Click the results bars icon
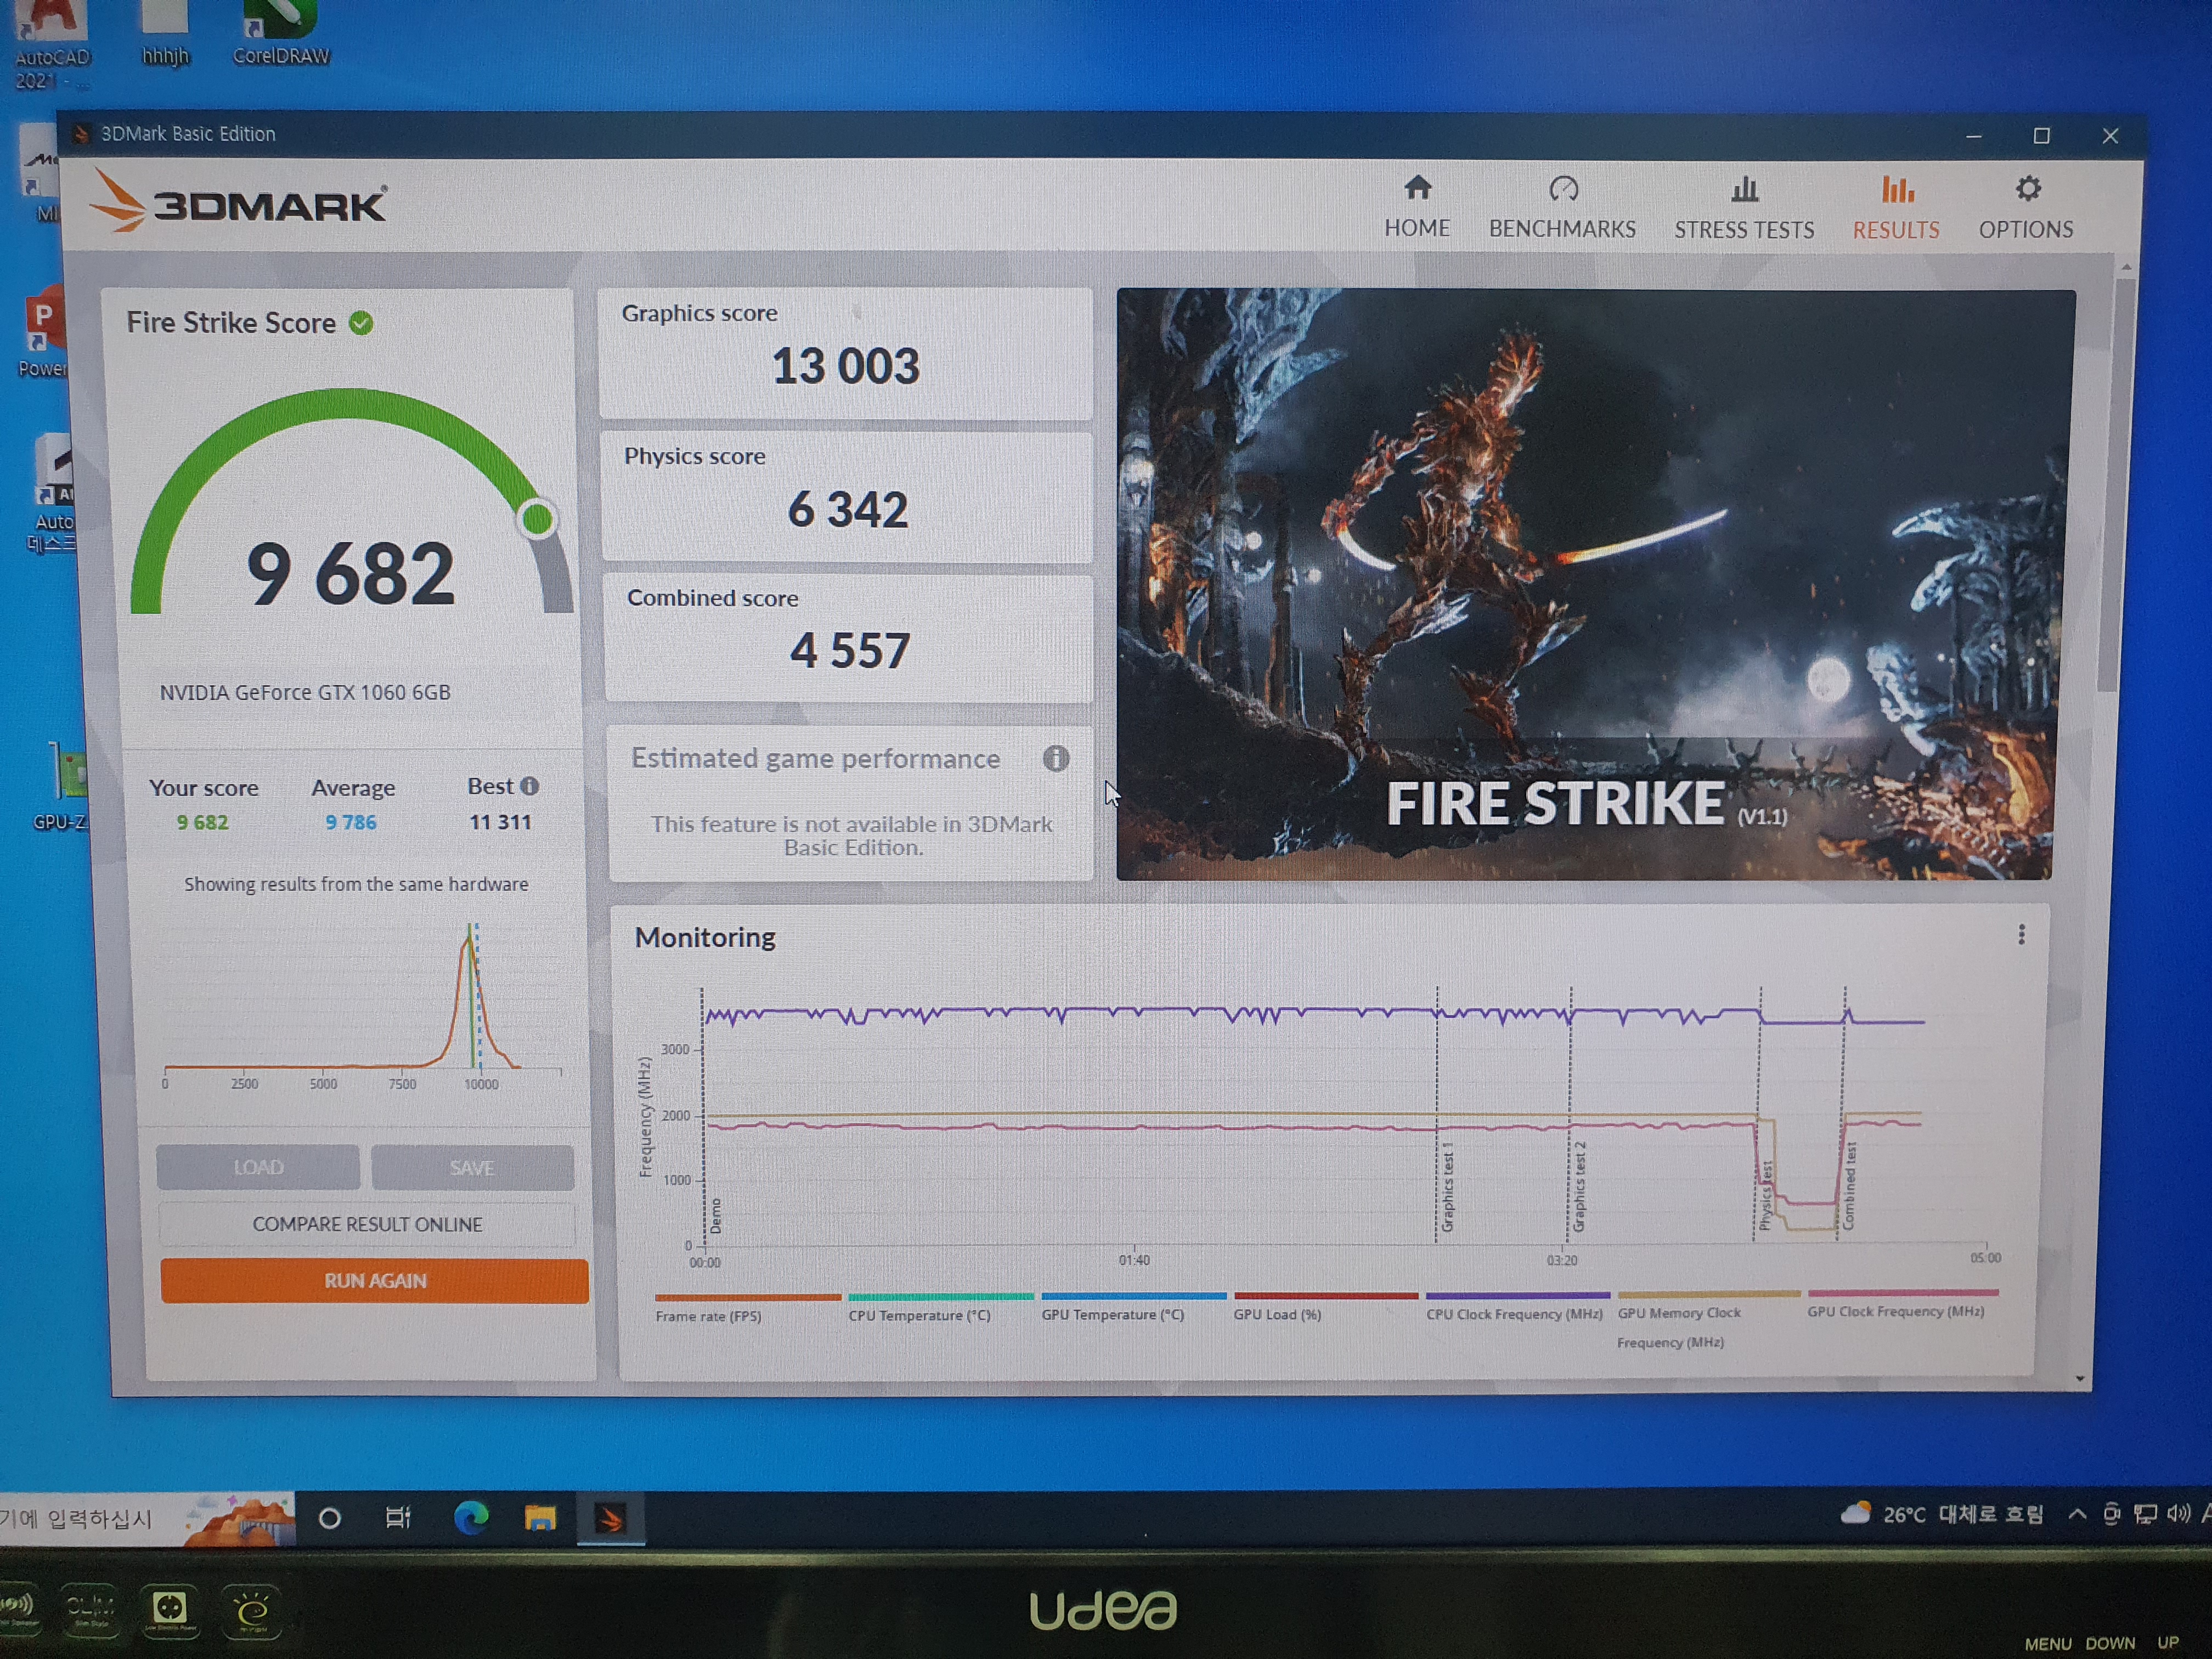 (x=1897, y=189)
